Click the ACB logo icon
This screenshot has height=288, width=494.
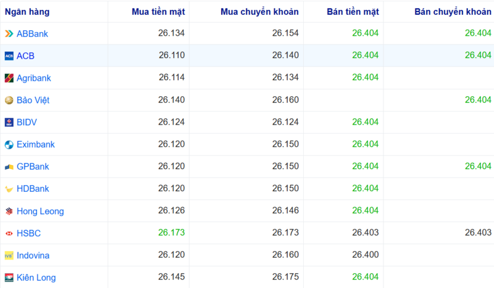click(x=9, y=56)
